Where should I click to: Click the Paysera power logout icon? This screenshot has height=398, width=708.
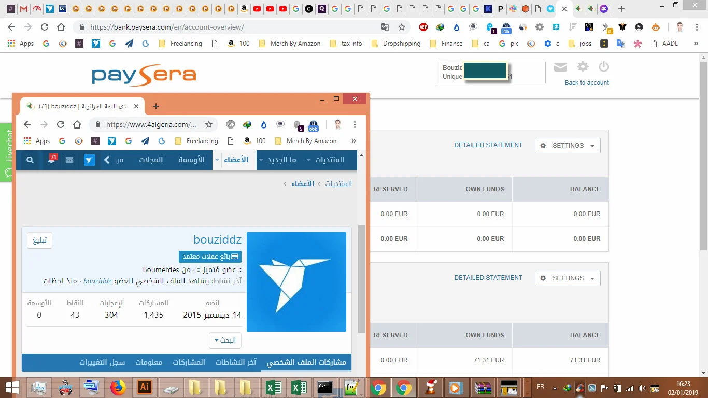603,67
